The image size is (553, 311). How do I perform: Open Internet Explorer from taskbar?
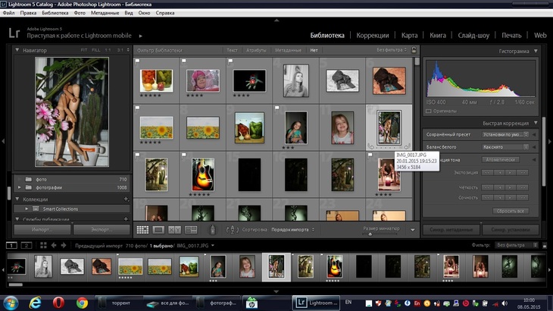click(x=35, y=303)
